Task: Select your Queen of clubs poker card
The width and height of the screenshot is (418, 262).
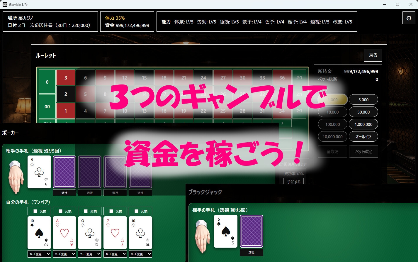Action: [90, 233]
